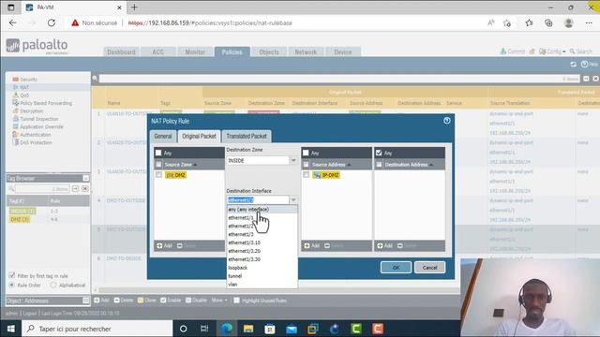
Task: Open the Edge favorites star icon
Action: [x=529, y=22]
